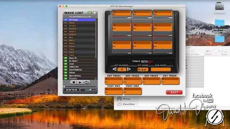Select the EXT TRIG2 wave slot

(x=133, y=81)
